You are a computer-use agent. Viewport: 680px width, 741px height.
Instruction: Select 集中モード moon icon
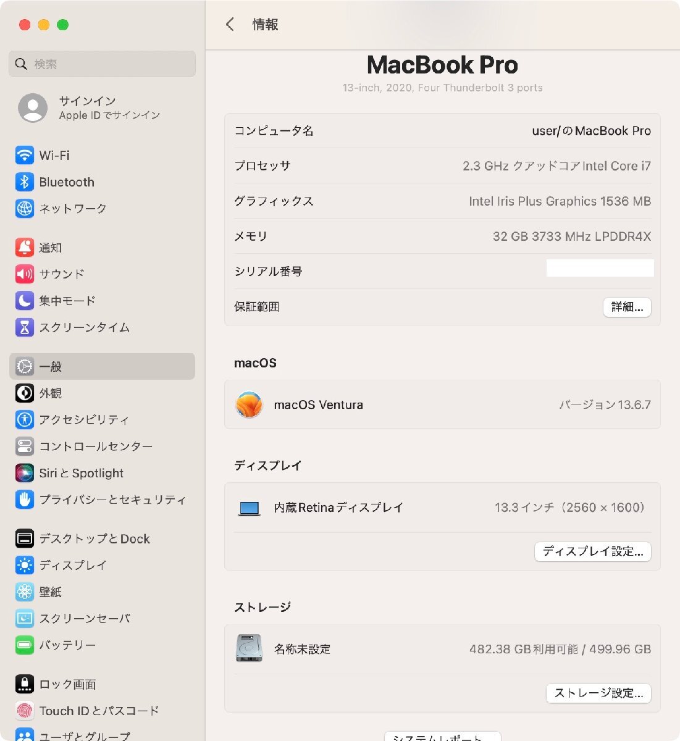(24, 300)
